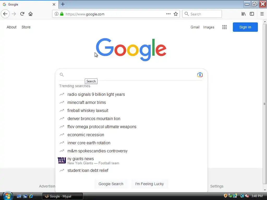Click the green padlock security icon

[x=62, y=14]
